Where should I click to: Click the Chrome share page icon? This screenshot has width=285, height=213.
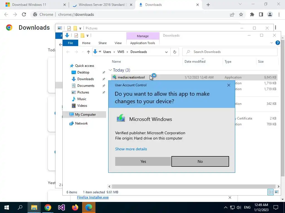coord(232,14)
